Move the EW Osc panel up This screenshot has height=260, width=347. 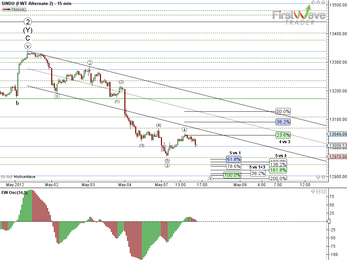tap(313, 192)
